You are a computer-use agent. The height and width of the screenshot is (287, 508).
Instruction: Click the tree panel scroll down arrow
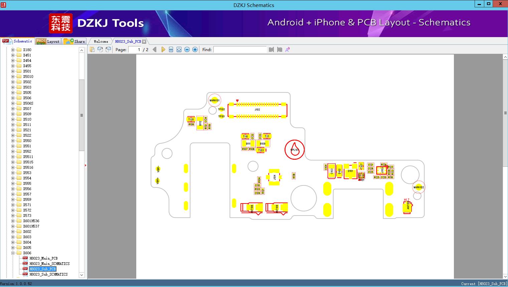tap(81, 275)
